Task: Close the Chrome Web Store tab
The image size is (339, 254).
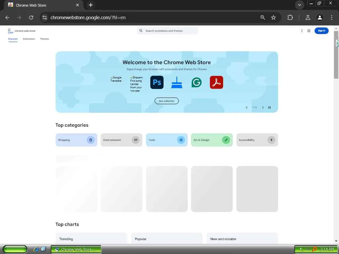Action: point(77,5)
